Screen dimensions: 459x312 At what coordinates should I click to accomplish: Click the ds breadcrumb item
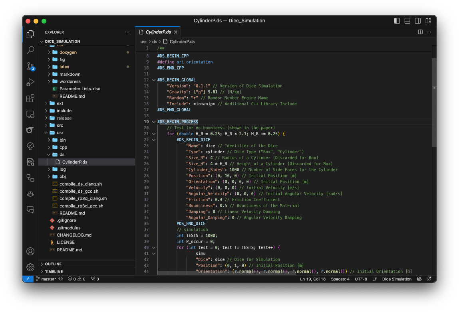(155, 41)
